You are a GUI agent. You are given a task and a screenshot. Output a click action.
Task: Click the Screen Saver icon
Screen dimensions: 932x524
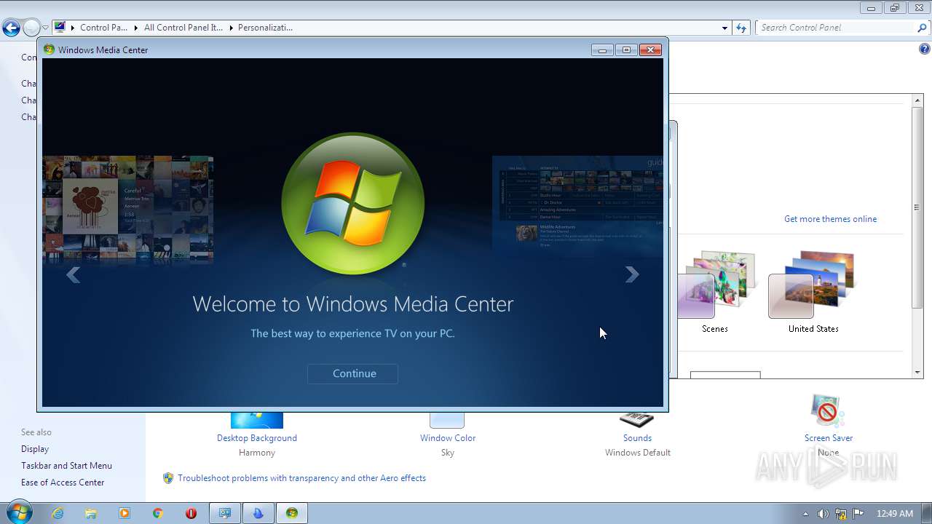(827, 411)
